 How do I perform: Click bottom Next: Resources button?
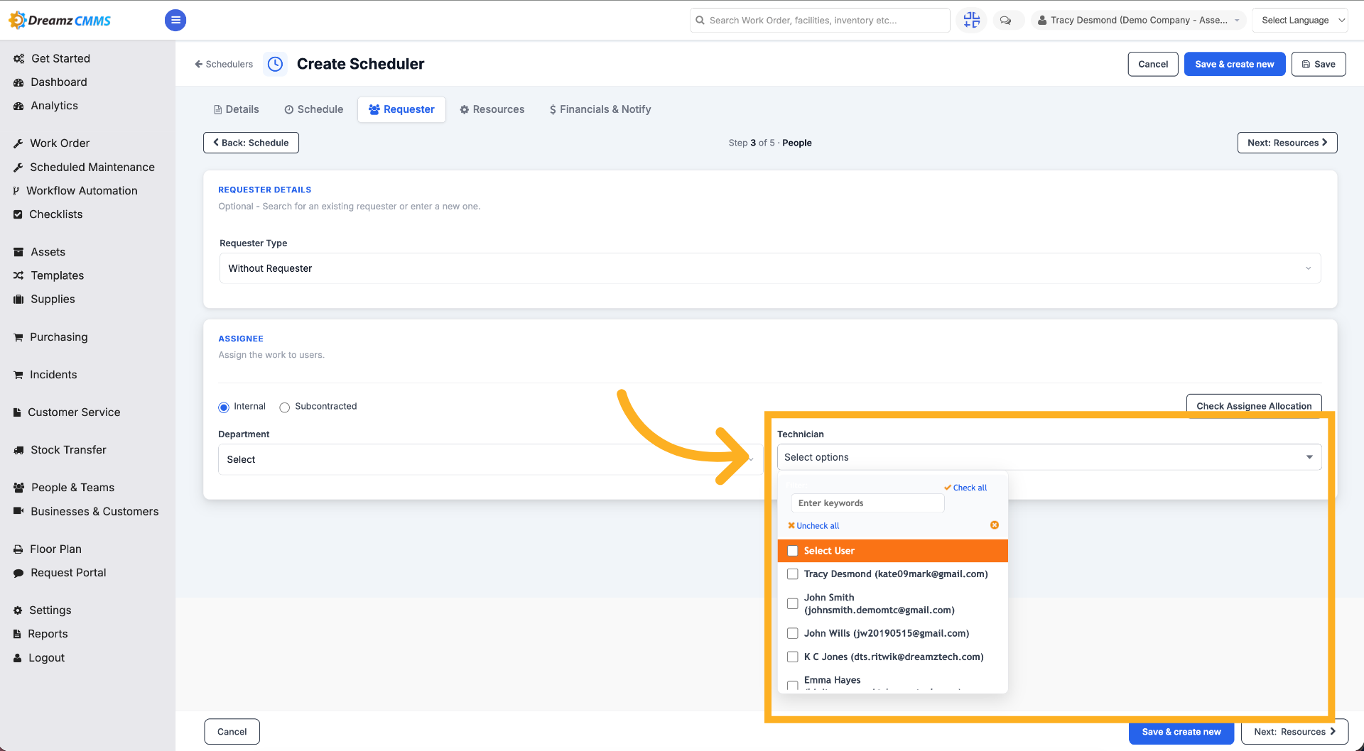pos(1294,732)
